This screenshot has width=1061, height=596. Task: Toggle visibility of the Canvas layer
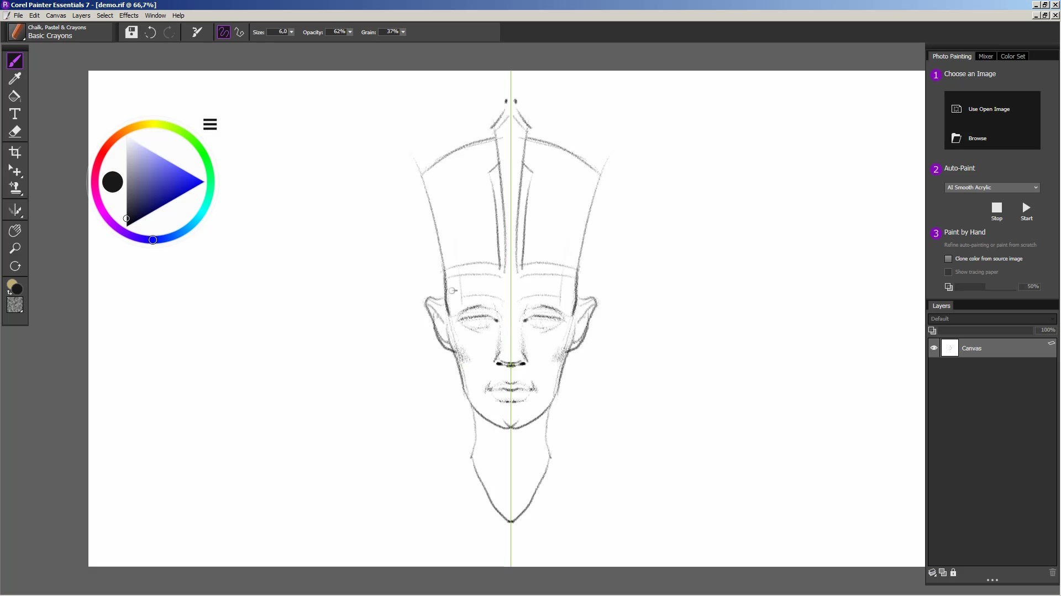click(x=933, y=348)
